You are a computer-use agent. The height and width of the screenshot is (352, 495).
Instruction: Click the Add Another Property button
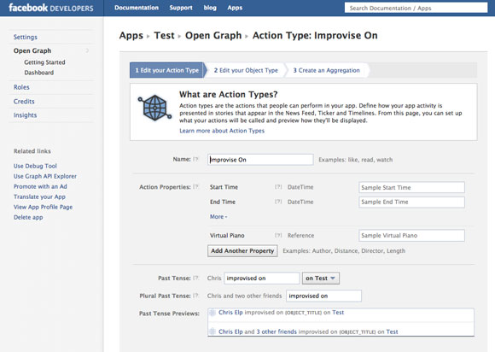242,251
